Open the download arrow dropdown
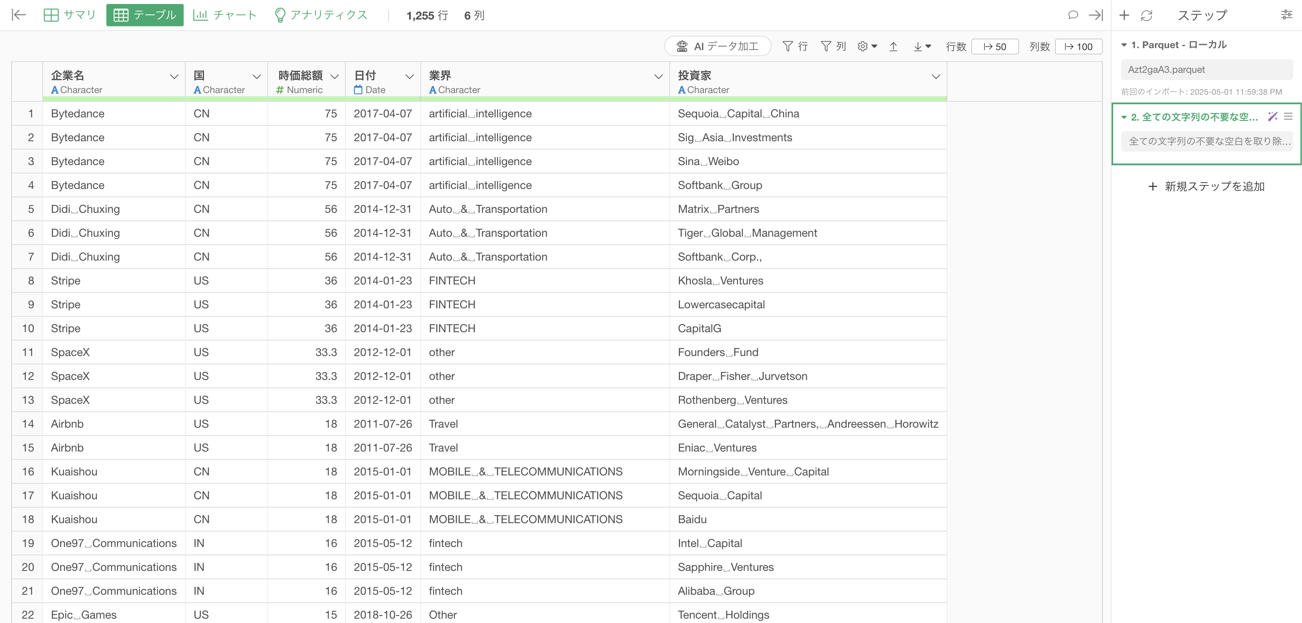 point(922,47)
